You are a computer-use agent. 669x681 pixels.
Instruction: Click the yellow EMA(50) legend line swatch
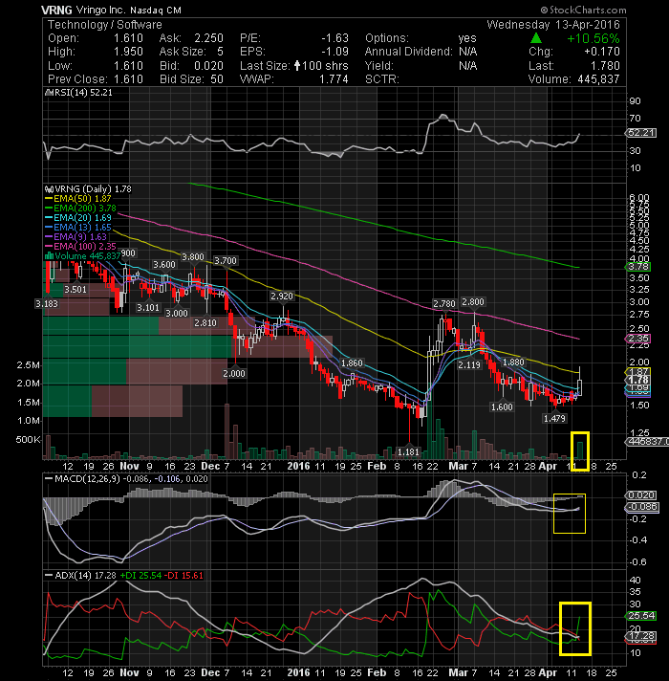click(49, 199)
